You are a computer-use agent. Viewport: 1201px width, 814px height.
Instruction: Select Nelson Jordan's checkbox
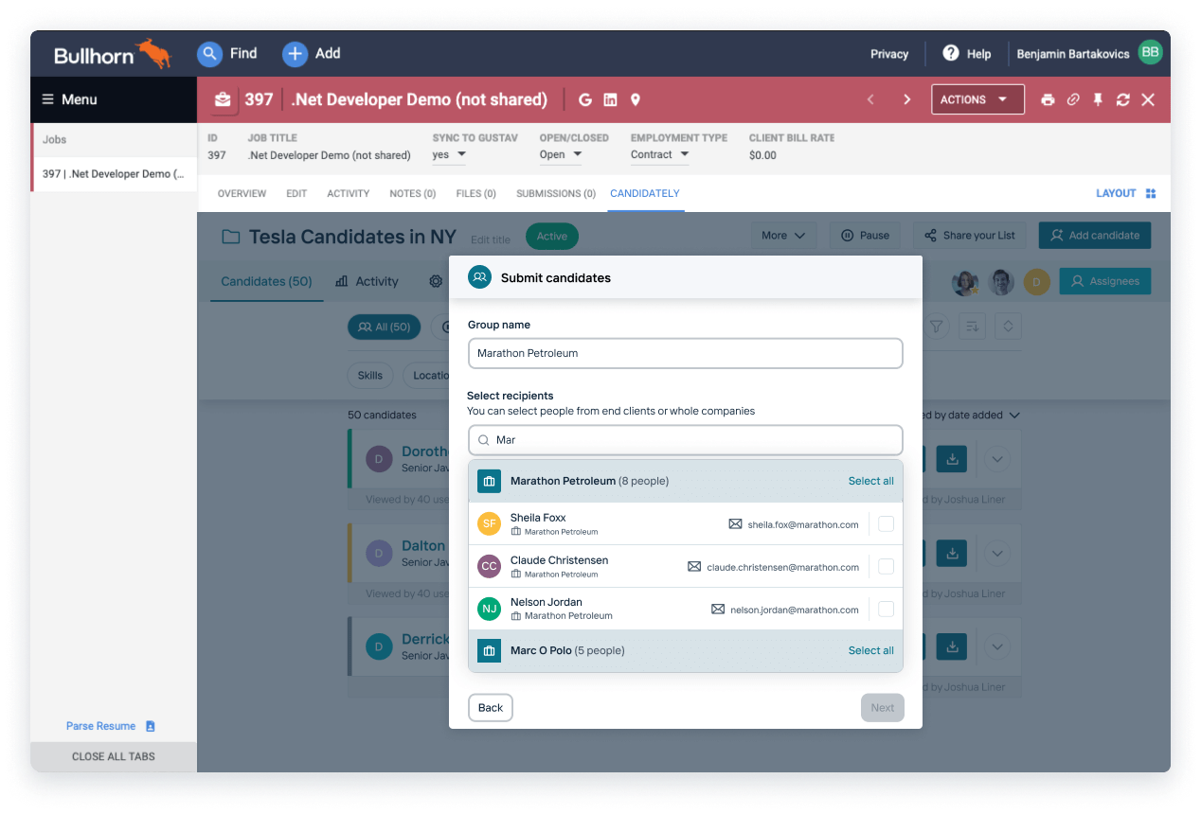tap(886, 609)
